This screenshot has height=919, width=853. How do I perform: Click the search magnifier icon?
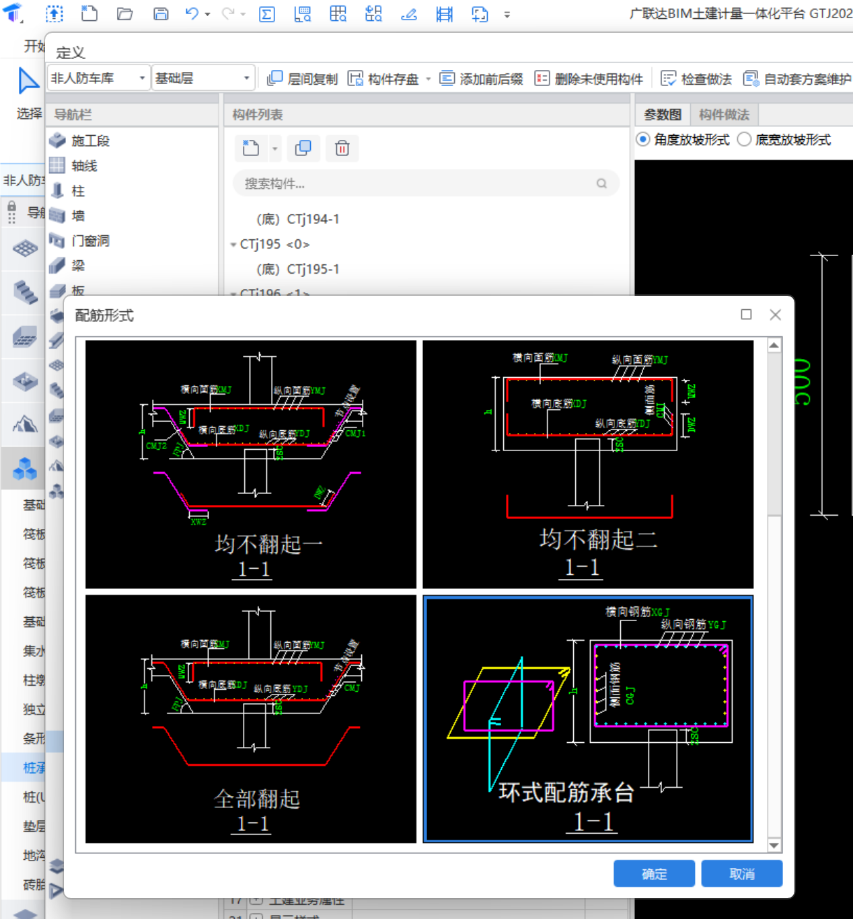(601, 184)
